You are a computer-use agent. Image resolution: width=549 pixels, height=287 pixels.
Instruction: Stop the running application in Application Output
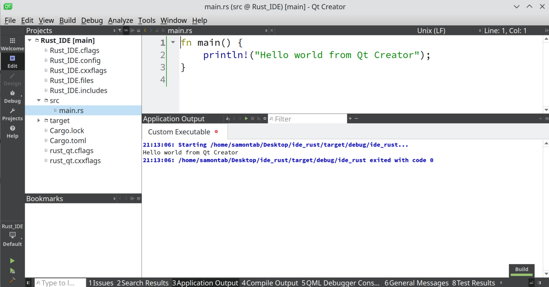(x=253, y=118)
